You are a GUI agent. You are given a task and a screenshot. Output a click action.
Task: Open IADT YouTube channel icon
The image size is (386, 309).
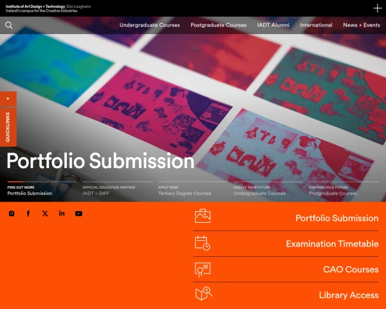[x=78, y=214]
